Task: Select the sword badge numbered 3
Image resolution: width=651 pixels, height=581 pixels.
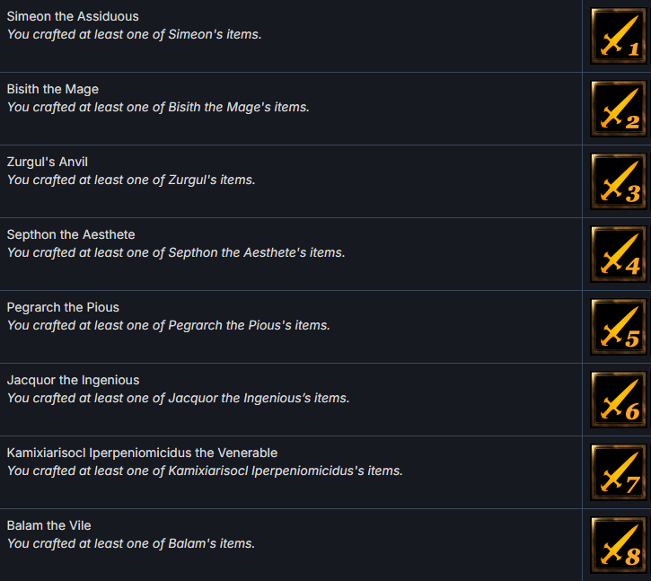Action: coord(620,181)
